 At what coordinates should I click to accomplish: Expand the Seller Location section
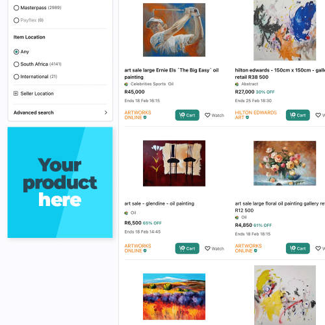[x=34, y=94]
